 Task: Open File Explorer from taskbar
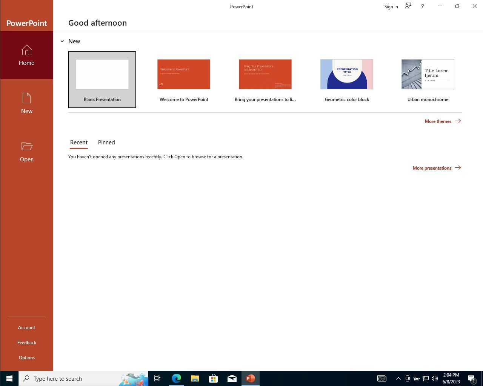[x=195, y=378]
